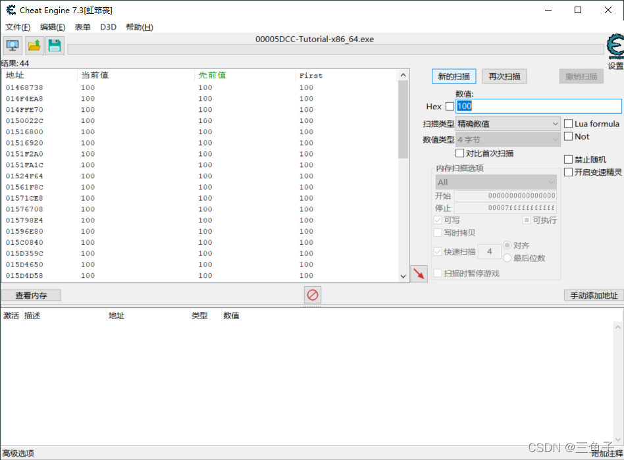The height and width of the screenshot is (460, 624).
Task: Select the 最后位数 radio button
Action: coord(507,258)
